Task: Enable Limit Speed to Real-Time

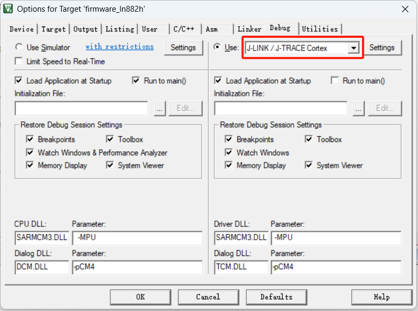Action: point(19,62)
